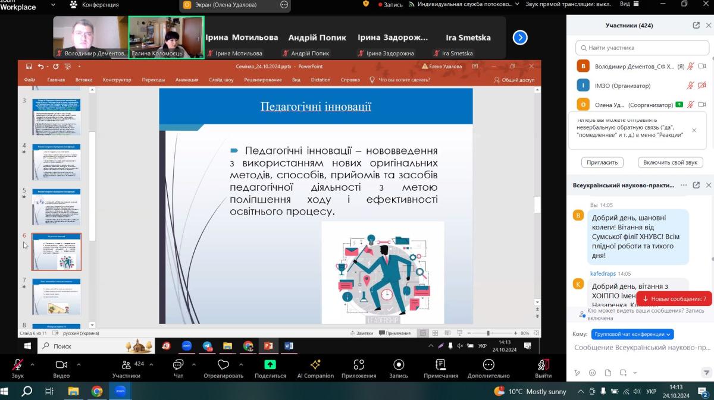Image resolution: width=714 pixels, height=400 pixels.
Task: Open the Вставка tab in PowerPoint ribbon
Action: 84,80
